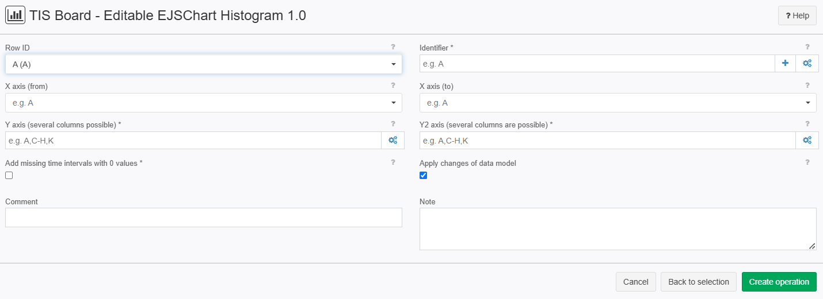
Task: Cancel the operation dialog
Action: tap(635, 282)
